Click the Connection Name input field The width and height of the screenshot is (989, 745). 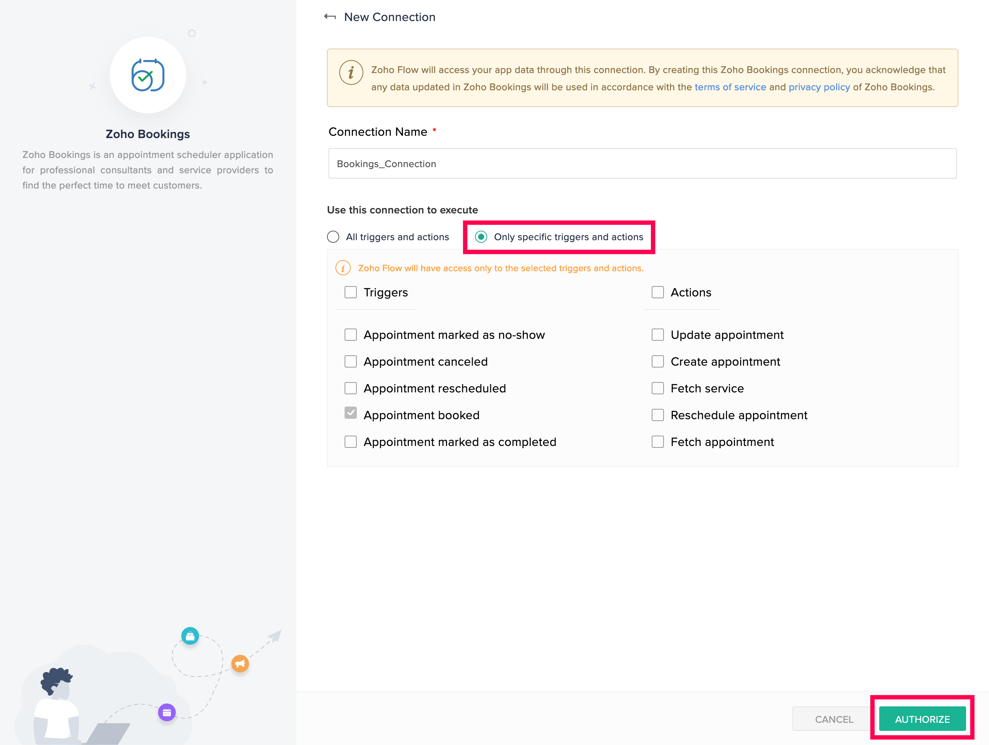point(642,164)
